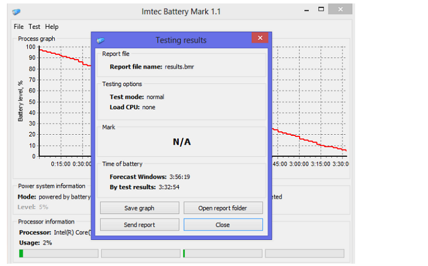Click the Send report button
This screenshot has width=428, height=266.
(139, 225)
